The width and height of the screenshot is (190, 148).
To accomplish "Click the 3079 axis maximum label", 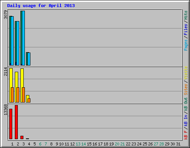I will [x=6, y=14].
